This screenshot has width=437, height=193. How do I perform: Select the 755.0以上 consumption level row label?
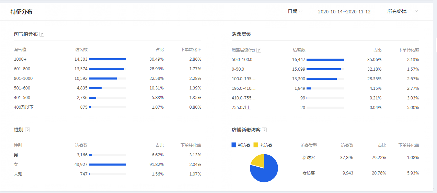[241, 108]
